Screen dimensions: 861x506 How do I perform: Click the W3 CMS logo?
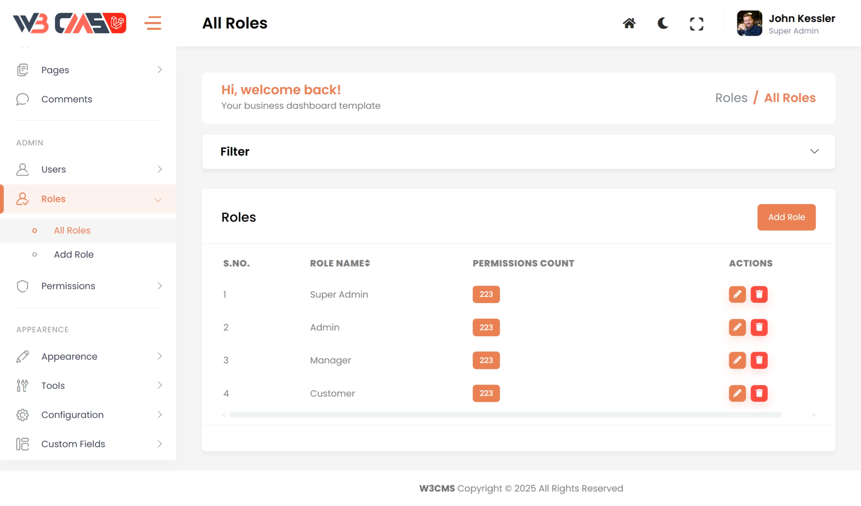coord(70,23)
